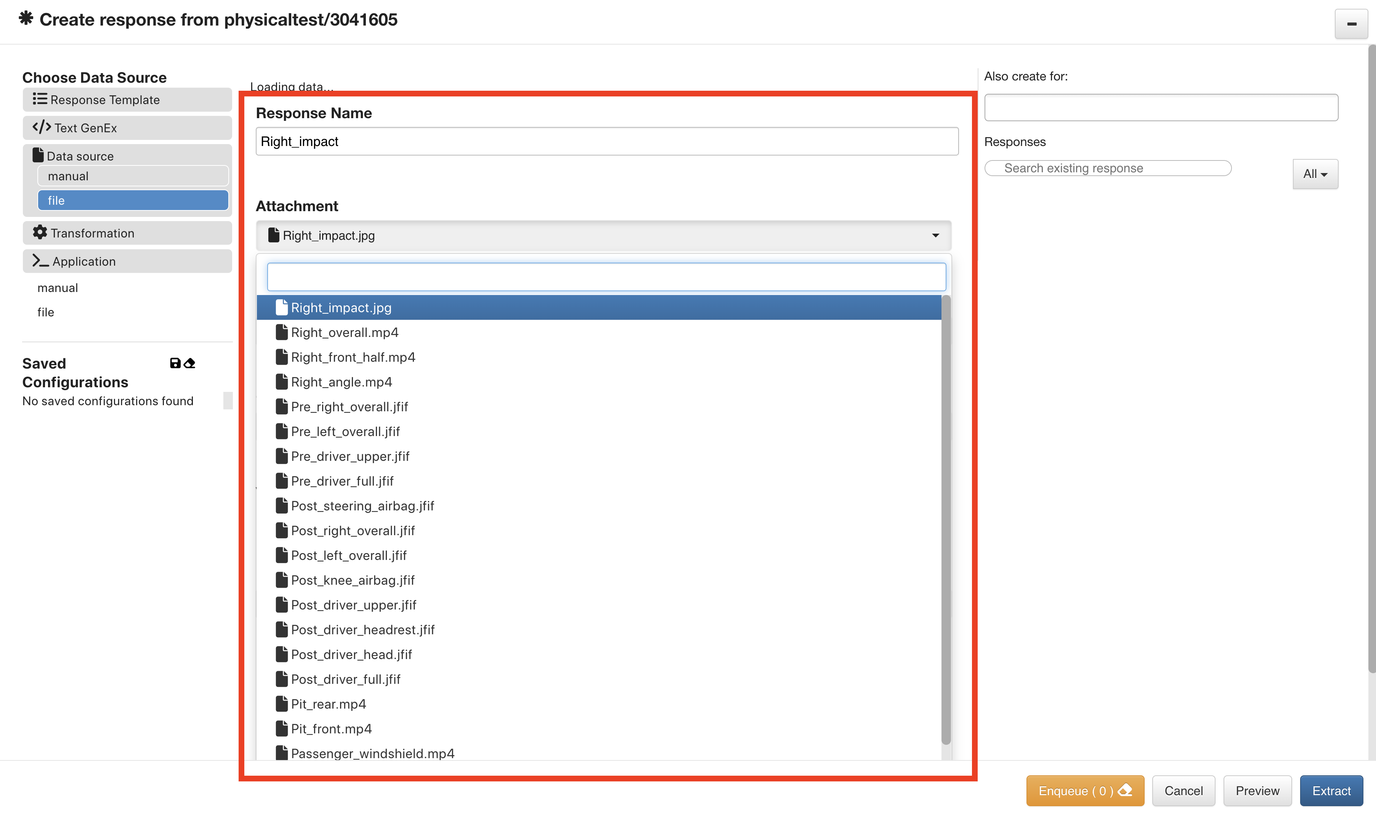
Task: Edit the Response Name field
Action: [x=607, y=142]
